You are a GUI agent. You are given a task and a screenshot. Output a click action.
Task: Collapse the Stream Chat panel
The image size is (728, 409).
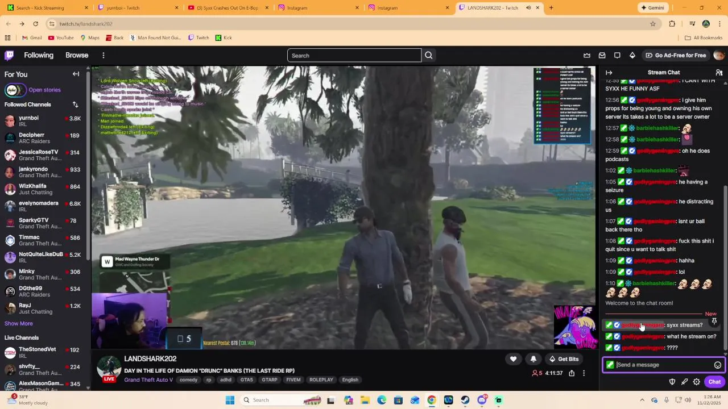pos(609,73)
